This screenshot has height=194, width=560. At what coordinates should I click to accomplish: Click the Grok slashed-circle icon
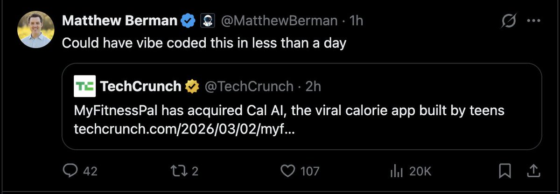click(509, 21)
